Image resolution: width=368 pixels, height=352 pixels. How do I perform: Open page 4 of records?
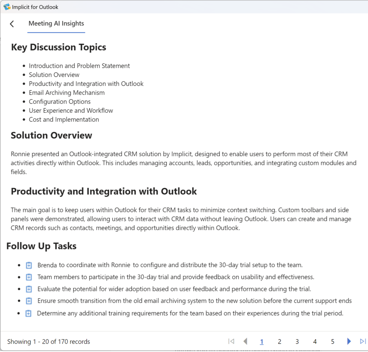315,342
